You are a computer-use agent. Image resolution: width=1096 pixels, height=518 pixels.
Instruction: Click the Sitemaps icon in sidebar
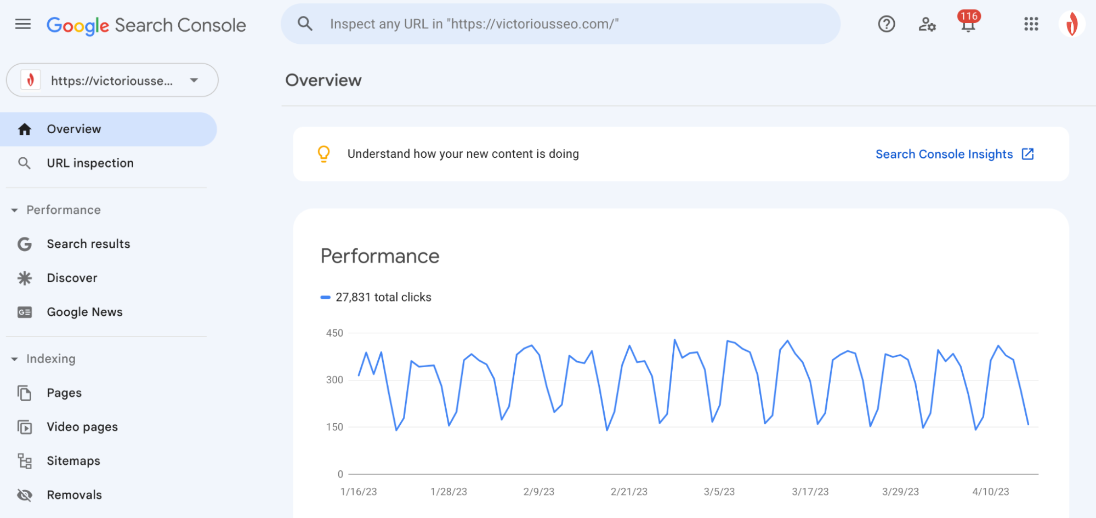tap(25, 461)
